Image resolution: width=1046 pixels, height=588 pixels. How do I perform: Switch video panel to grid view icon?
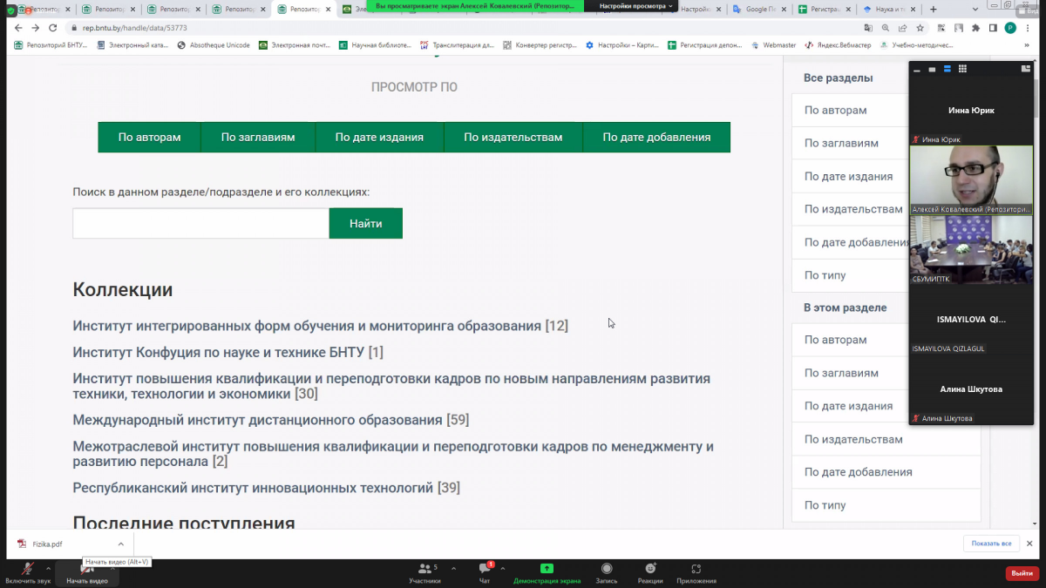pyautogui.click(x=962, y=69)
